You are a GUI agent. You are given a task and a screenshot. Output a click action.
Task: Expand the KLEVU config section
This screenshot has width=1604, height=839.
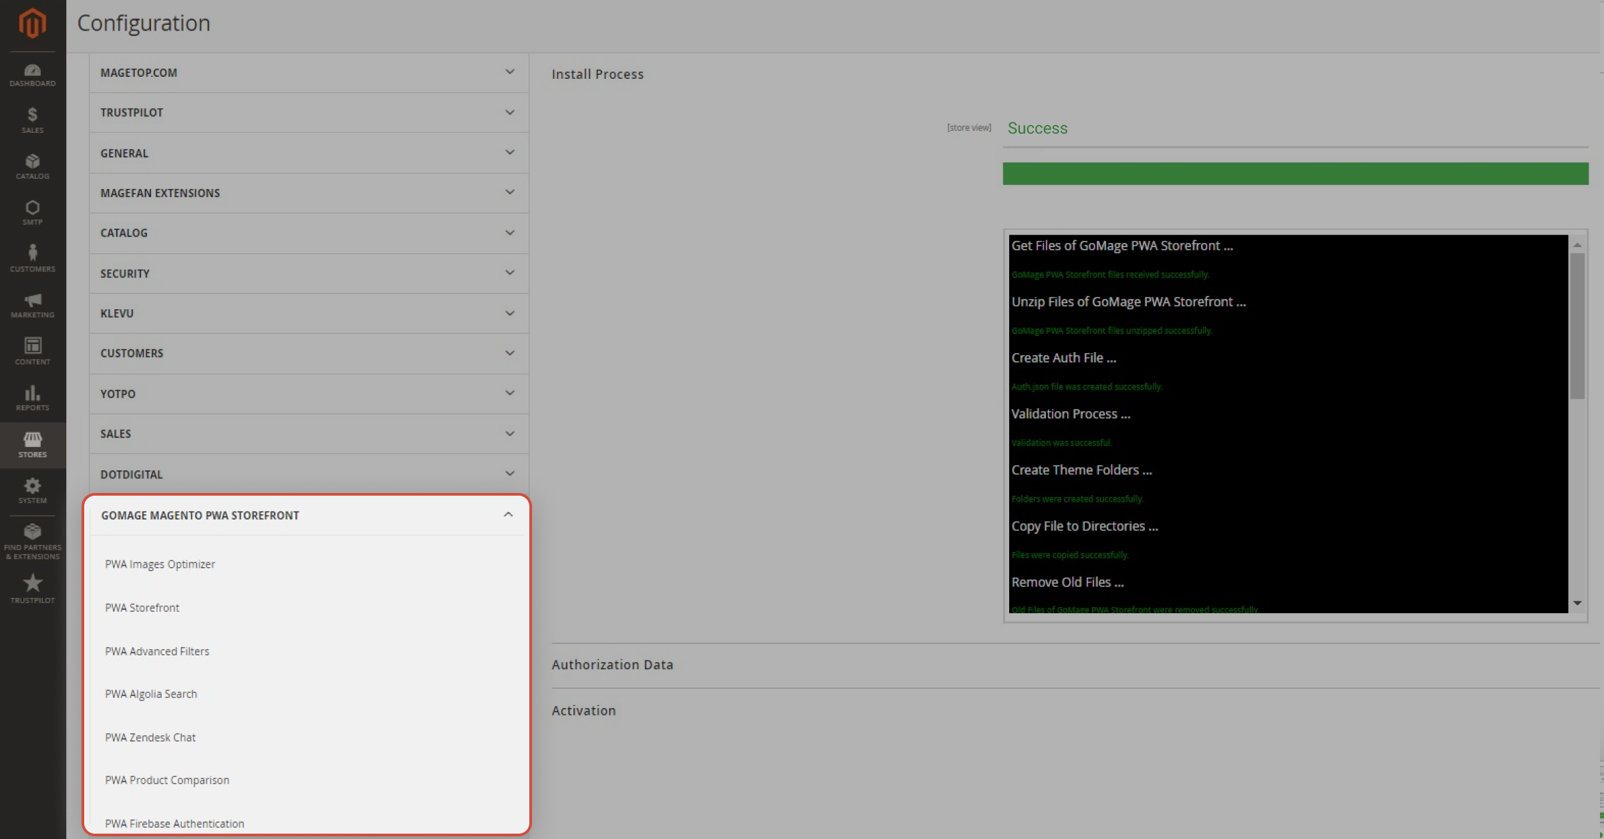[x=308, y=313]
